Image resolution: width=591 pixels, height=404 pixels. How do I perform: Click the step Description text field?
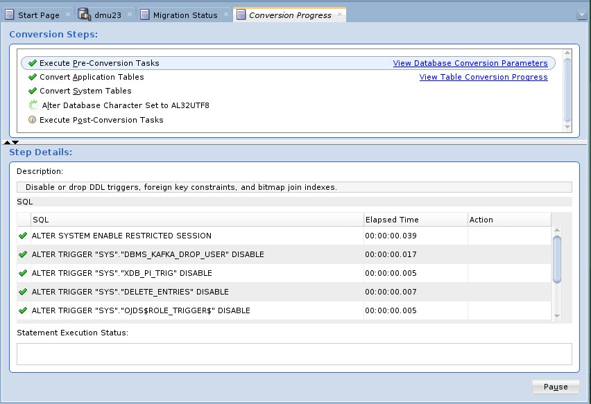(294, 187)
